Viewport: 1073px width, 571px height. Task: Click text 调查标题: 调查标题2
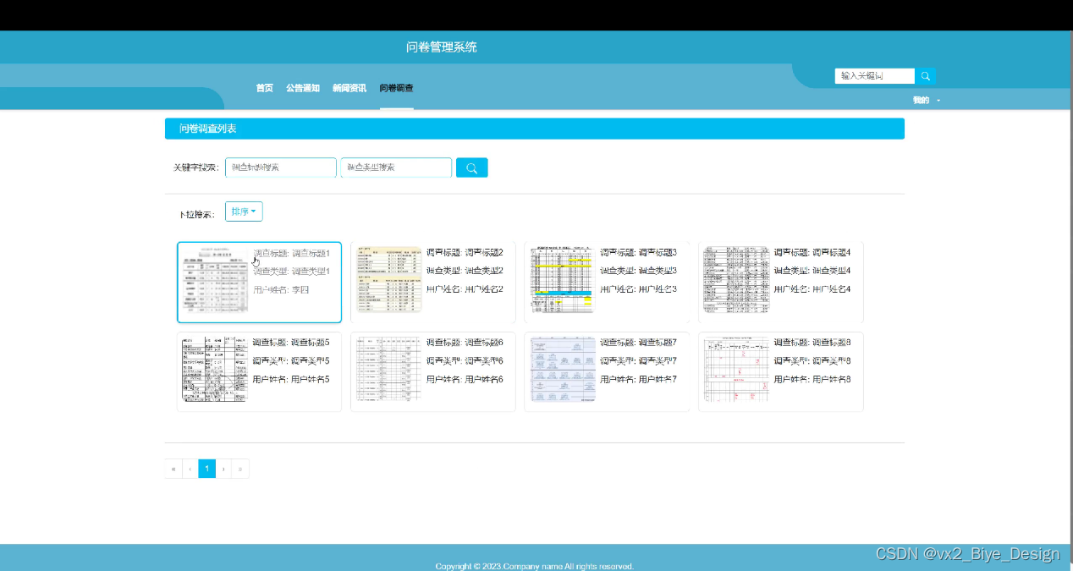click(465, 252)
